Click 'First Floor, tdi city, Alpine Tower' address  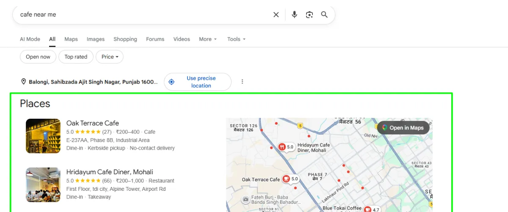point(116,189)
